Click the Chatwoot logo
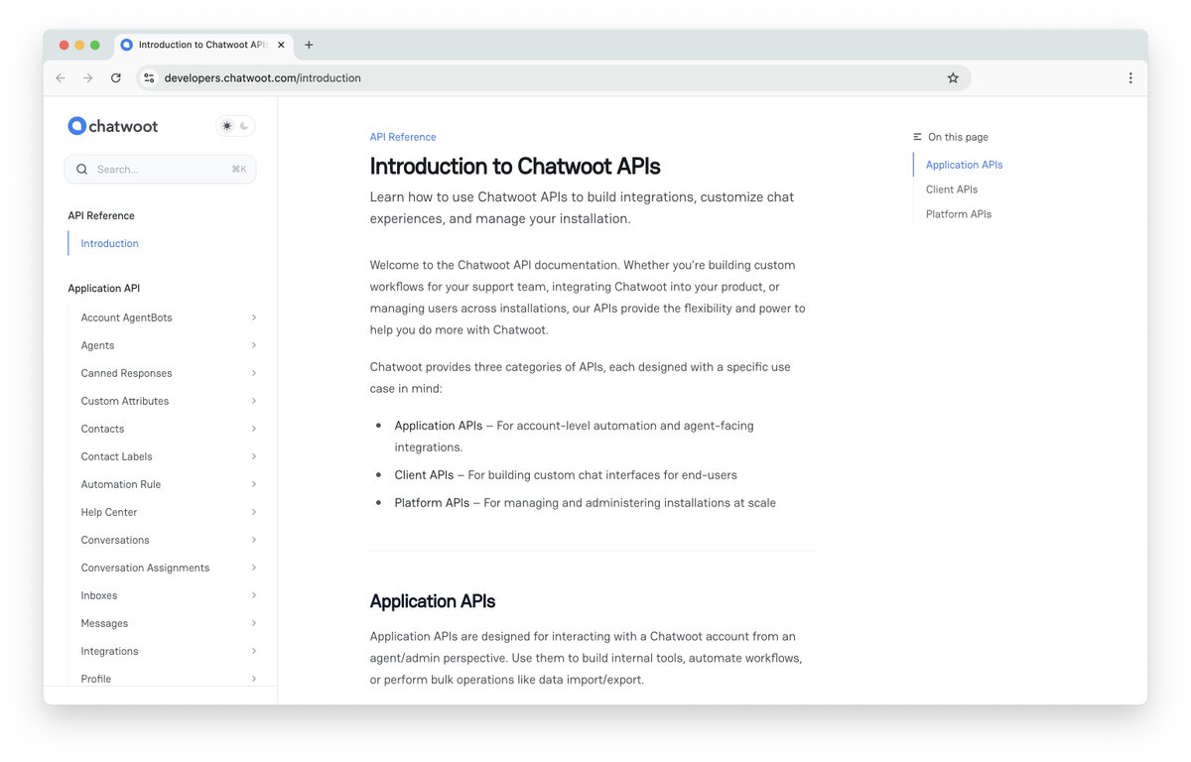The image size is (1191, 762). [112, 126]
